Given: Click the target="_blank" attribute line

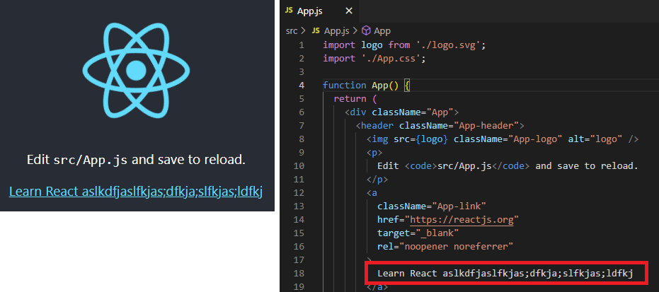Looking at the screenshot, I should click(x=418, y=233).
